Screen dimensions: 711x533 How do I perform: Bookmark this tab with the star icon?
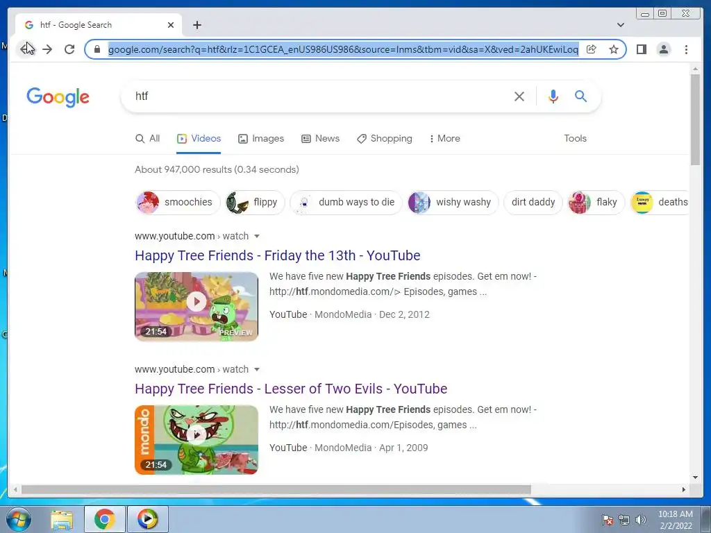click(x=614, y=49)
